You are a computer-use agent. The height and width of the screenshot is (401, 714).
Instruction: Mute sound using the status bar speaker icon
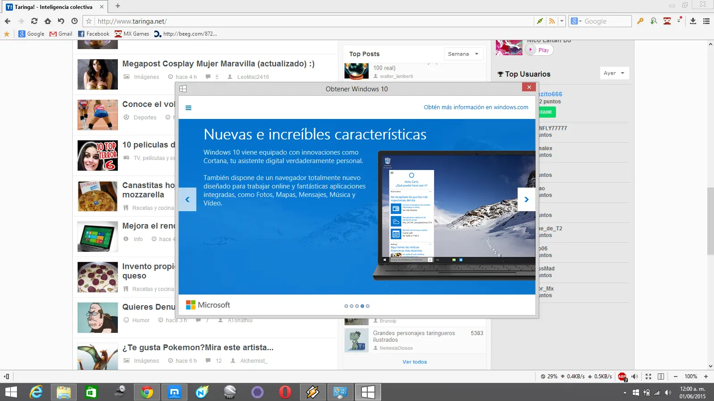click(x=635, y=376)
